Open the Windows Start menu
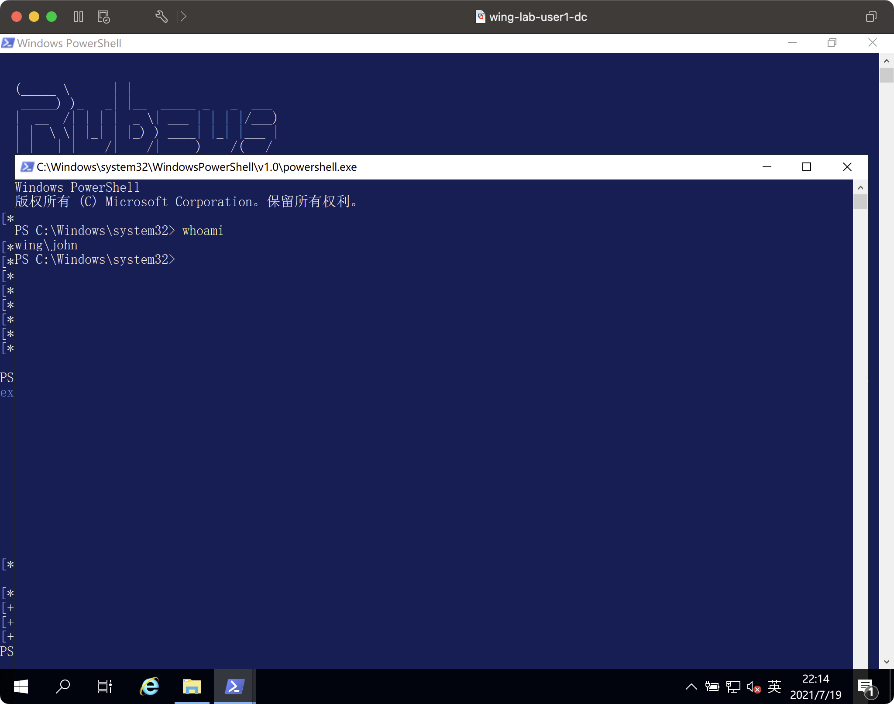The image size is (894, 704). (x=21, y=687)
